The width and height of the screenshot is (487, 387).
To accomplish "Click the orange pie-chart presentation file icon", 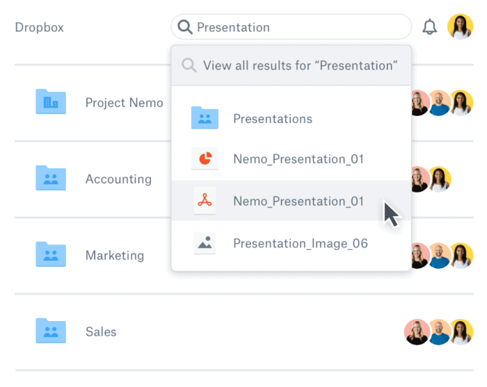I will 205,158.
